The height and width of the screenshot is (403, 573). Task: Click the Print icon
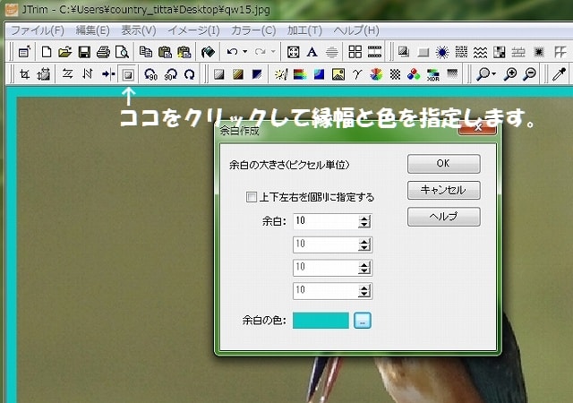coord(104,52)
